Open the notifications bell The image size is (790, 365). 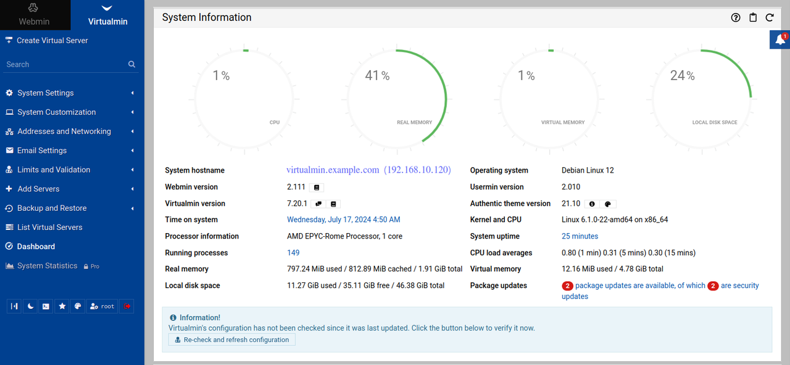tap(780, 40)
